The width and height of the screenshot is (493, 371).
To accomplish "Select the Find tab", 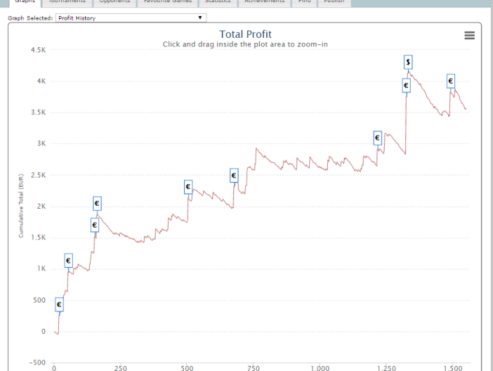I will click(303, 2).
